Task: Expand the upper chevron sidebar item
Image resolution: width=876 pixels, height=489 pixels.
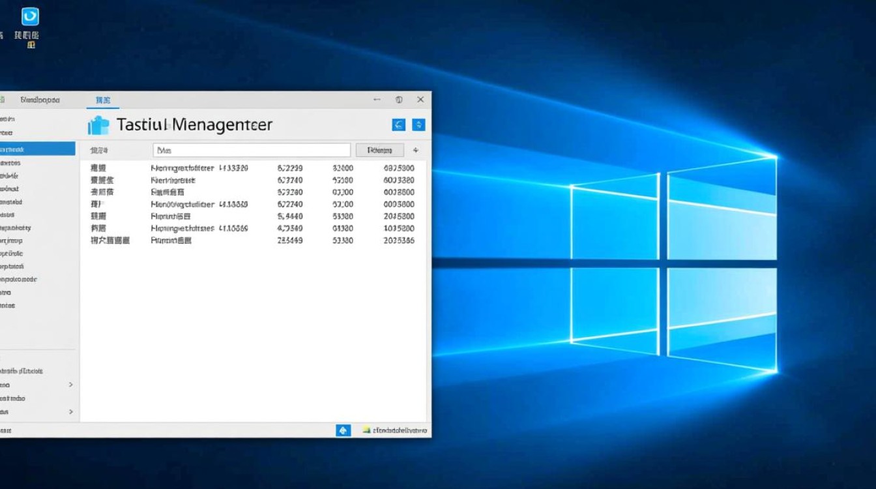Action: click(x=71, y=385)
